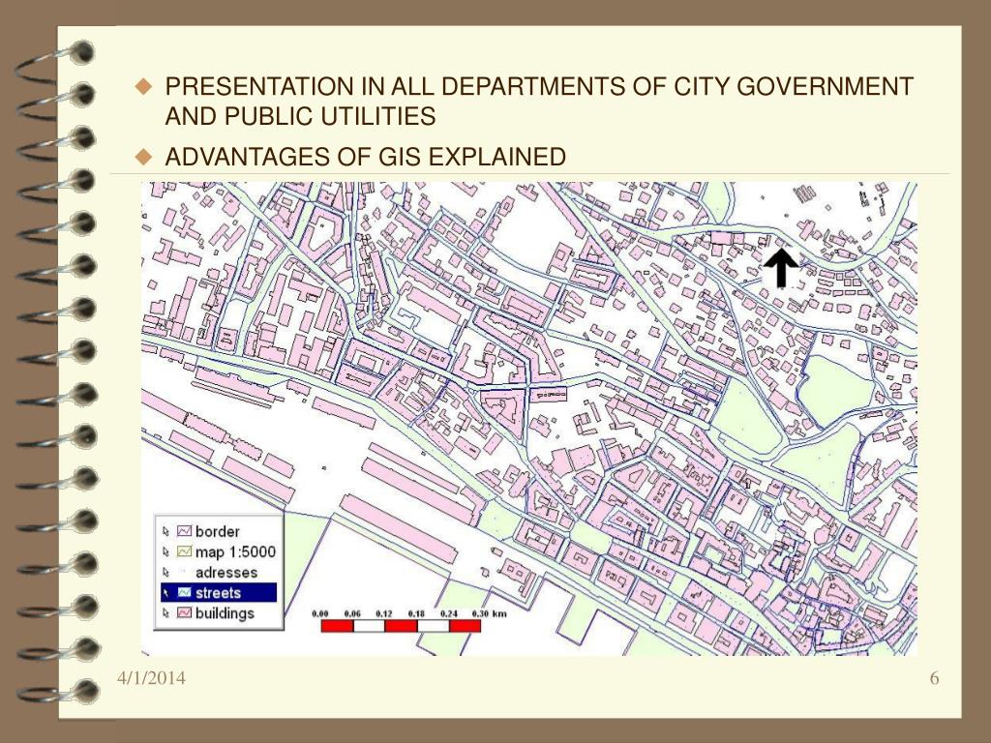This screenshot has height=743, width=991.
Task: Click the 0.24 scale bar label
Action: tap(449, 613)
